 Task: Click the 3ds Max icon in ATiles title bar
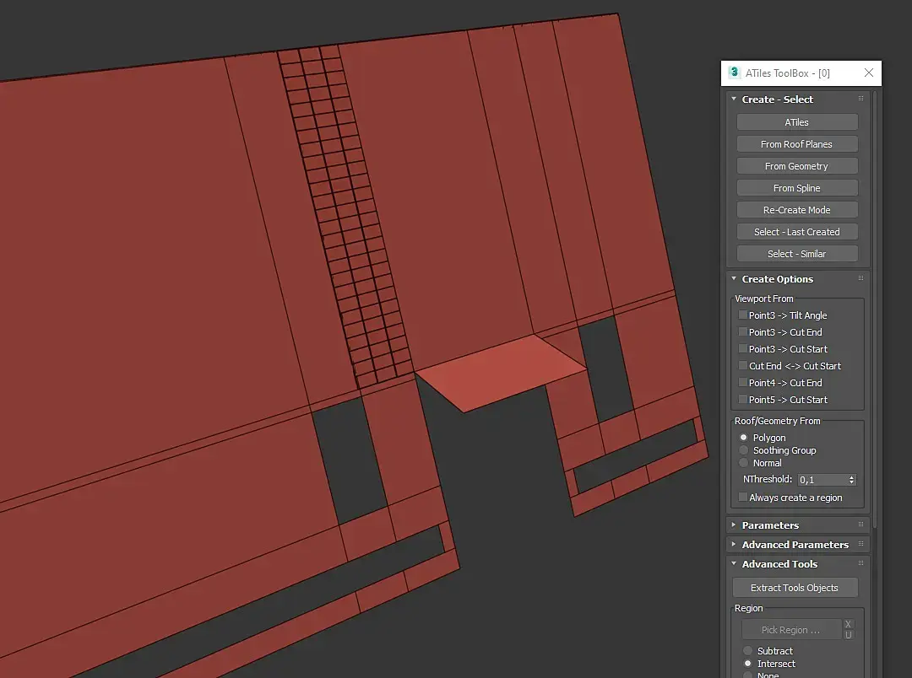733,73
